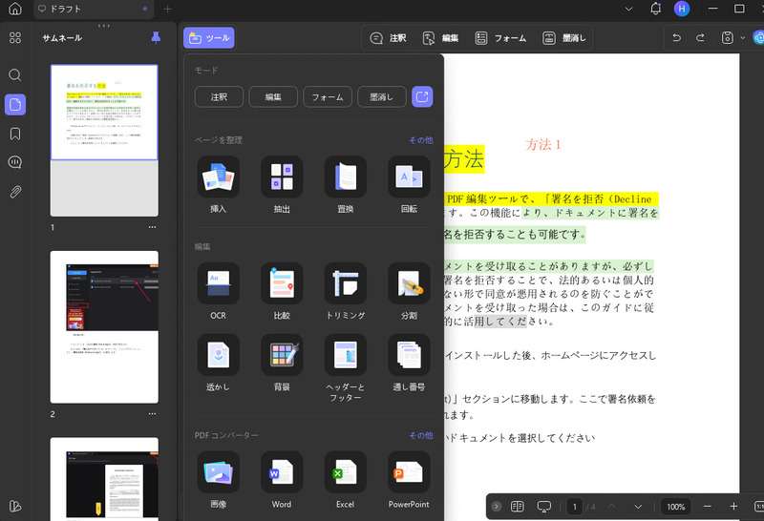Viewport: 764px width, 521px height.
Task: Switch to 注釈 mode in the mode row
Action: (x=219, y=96)
